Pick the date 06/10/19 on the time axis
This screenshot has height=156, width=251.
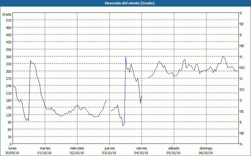pos(206,153)
